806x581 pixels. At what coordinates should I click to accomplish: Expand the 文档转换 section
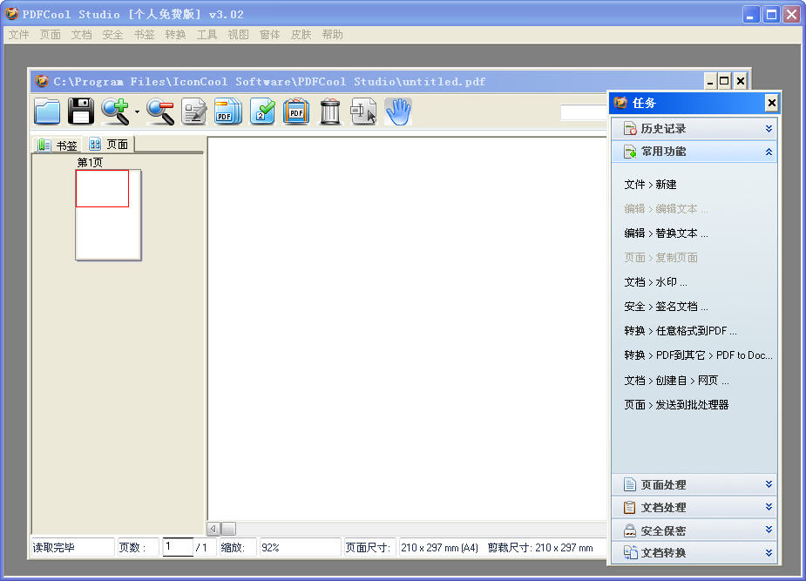pos(694,553)
